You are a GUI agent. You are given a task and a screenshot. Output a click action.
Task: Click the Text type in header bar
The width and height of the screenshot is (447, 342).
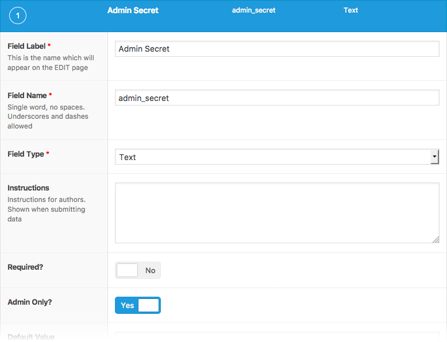coord(350,10)
